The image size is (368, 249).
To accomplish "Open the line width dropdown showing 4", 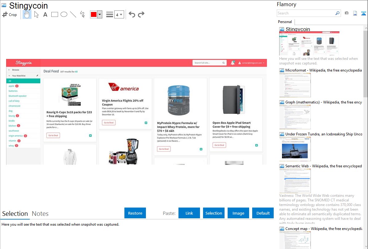I will pos(119,14).
